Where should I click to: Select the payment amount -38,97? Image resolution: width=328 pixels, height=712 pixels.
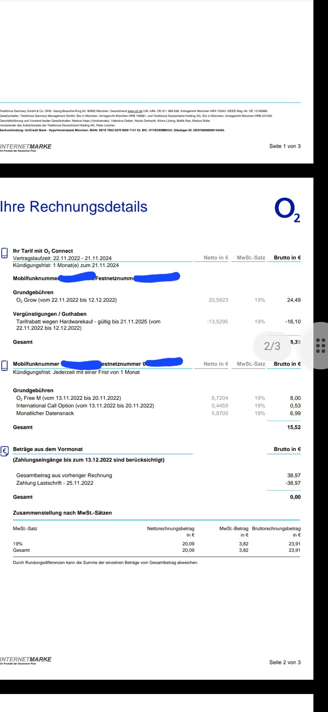point(293,483)
